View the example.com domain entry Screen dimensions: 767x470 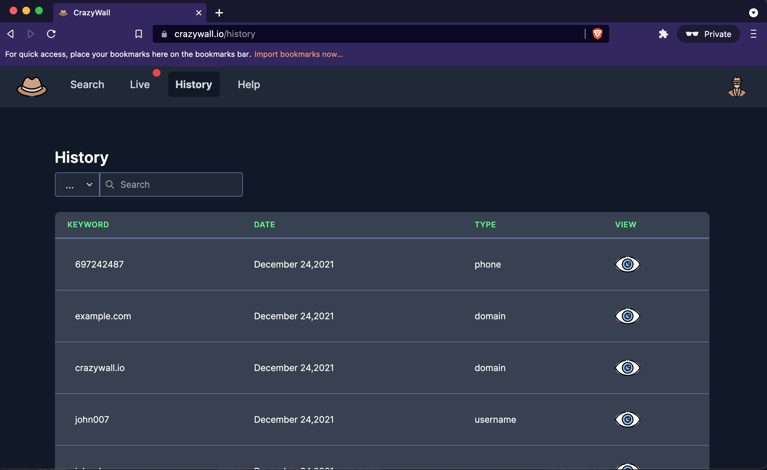[627, 316]
